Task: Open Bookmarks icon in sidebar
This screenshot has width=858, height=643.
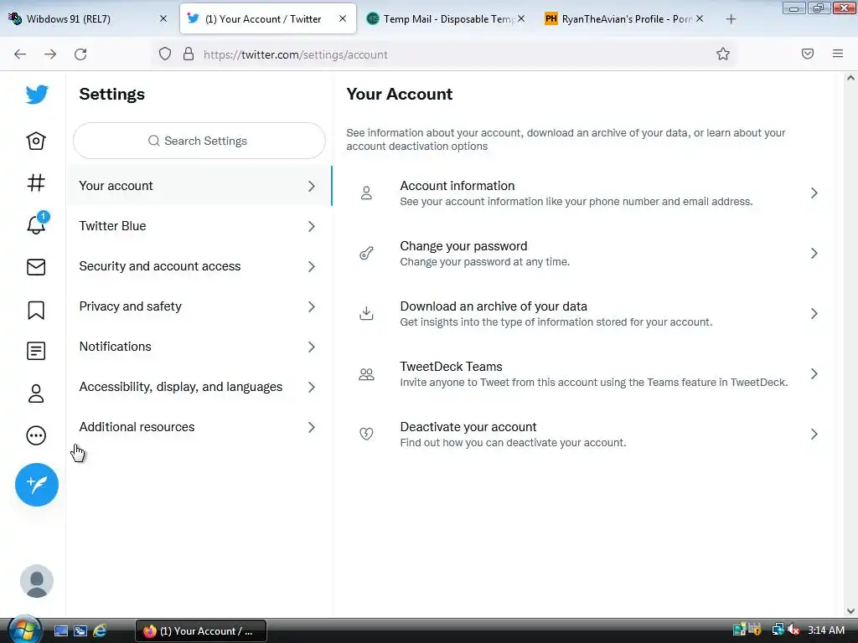Action: 36,310
